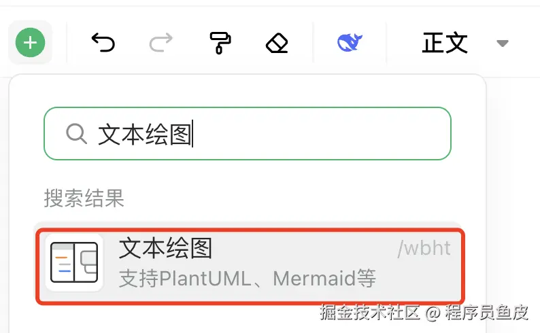This screenshot has width=540, height=333.
Task: Click the grayed redo arrow
Action: 161,43
